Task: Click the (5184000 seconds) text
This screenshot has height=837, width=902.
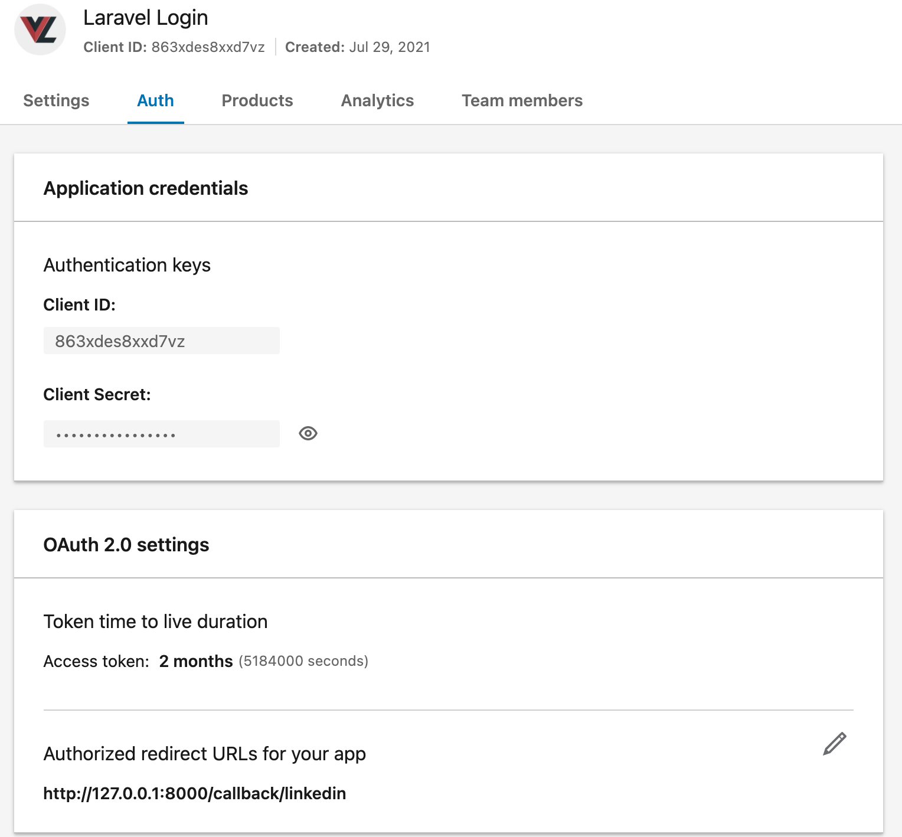Action: click(x=303, y=661)
